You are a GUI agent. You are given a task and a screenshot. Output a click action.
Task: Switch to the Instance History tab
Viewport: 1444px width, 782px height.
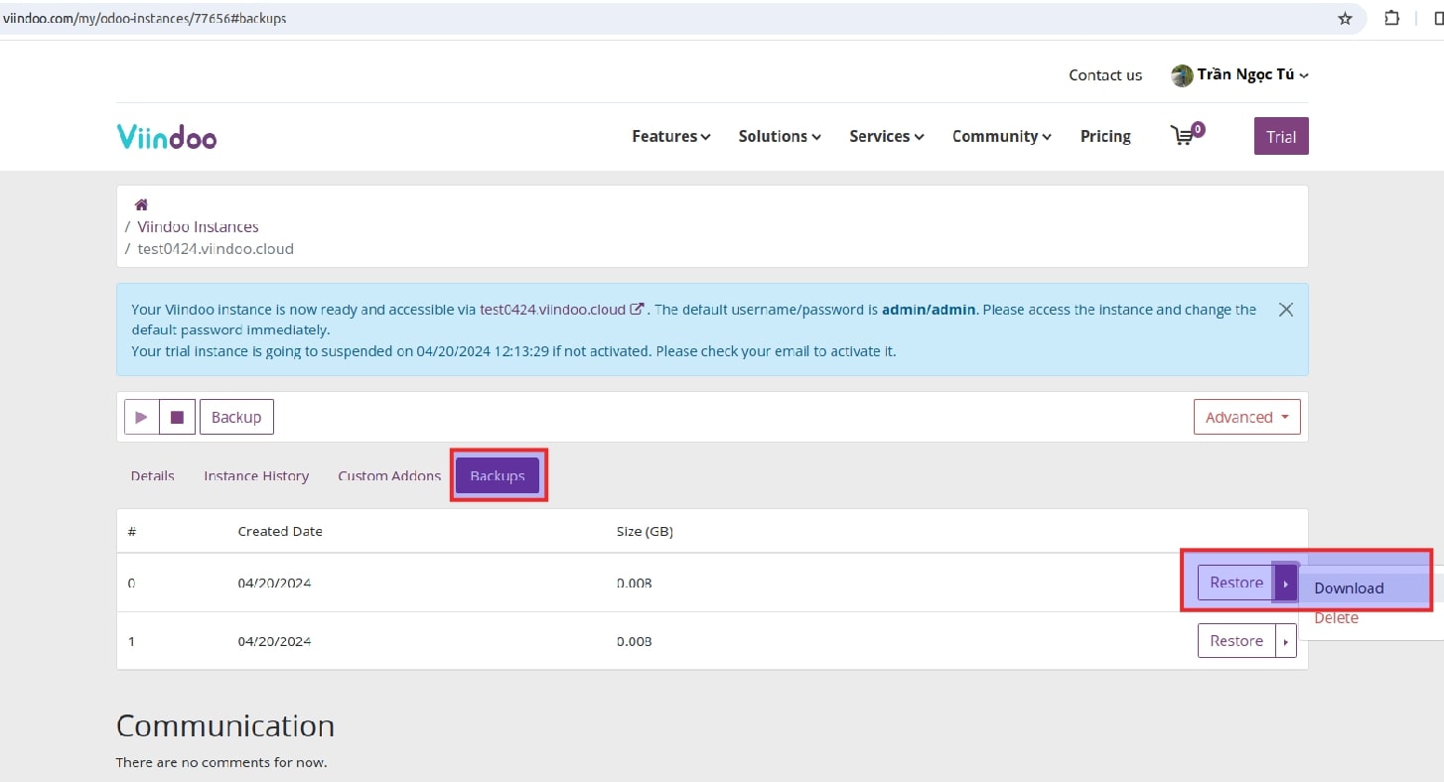(x=256, y=476)
